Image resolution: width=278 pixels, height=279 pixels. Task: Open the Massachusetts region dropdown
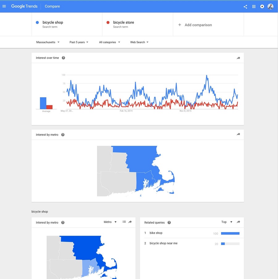48,42
